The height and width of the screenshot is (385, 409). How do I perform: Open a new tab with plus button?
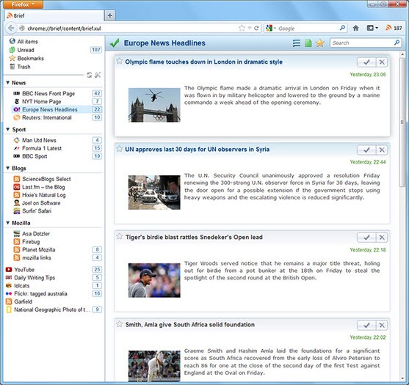point(110,15)
